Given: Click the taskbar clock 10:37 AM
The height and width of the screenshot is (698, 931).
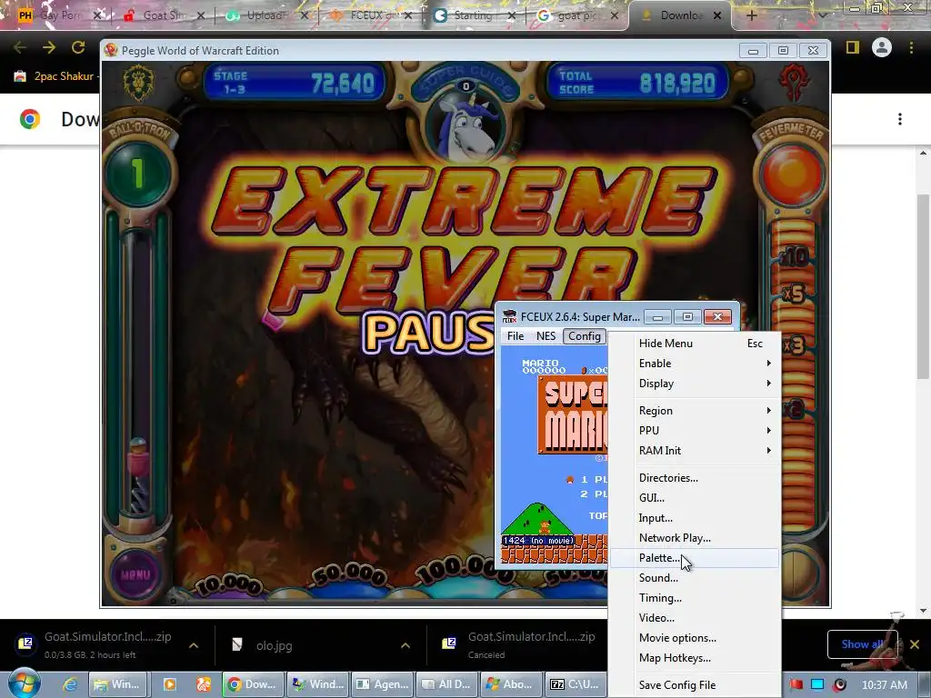Looking at the screenshot, I should click(x=884, y=684).
